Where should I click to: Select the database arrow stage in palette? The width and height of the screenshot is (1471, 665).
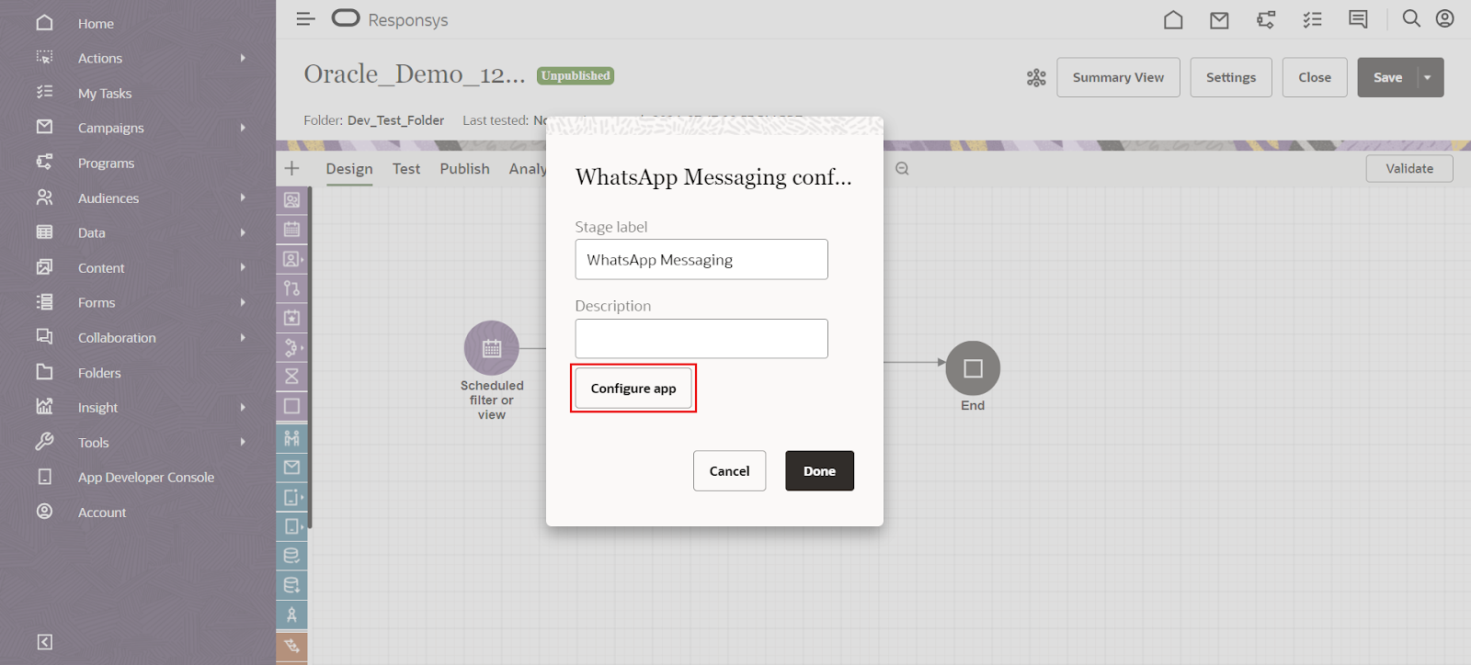(291, 585)
